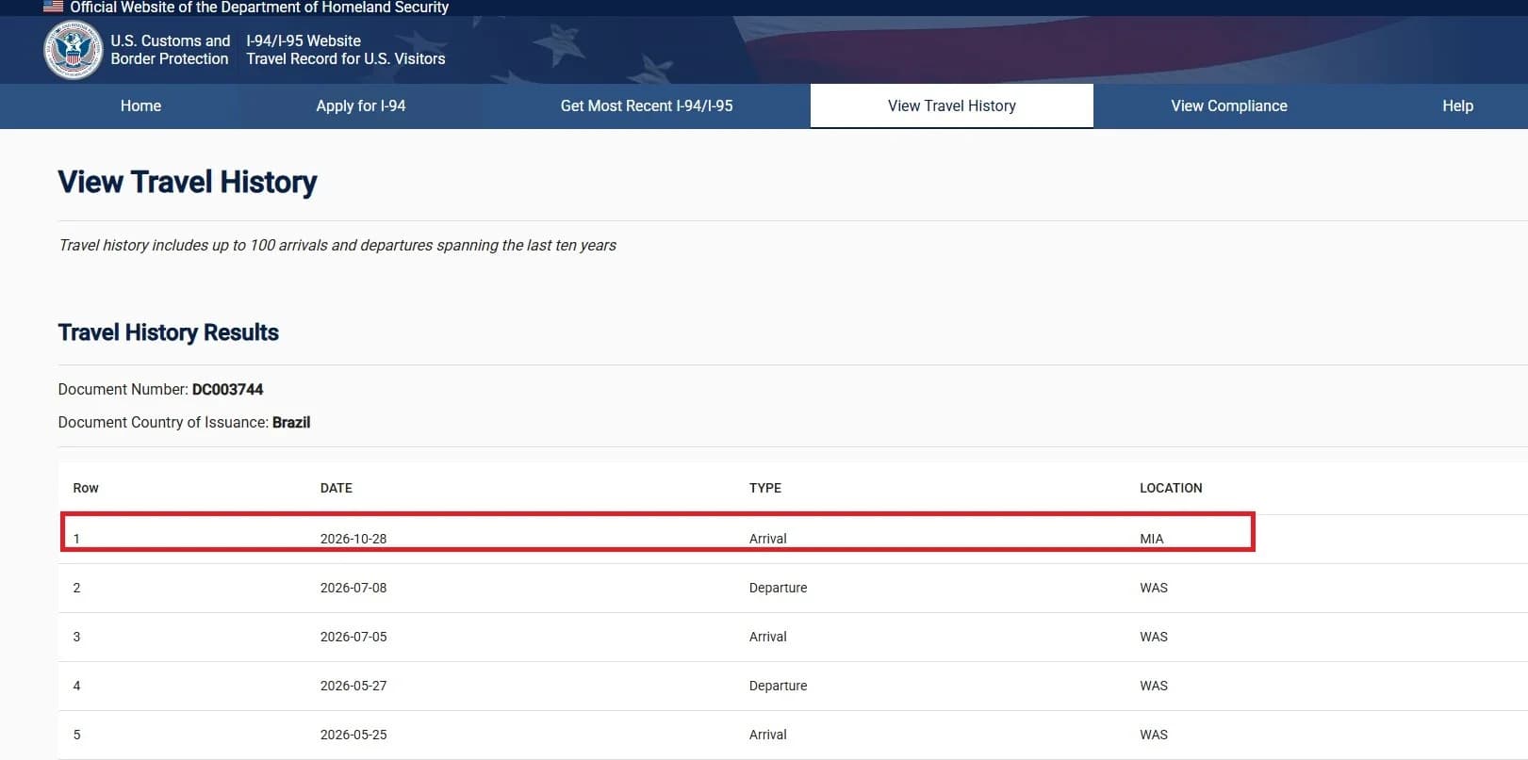Click the CBP seal logo

(x=73, y=50)
